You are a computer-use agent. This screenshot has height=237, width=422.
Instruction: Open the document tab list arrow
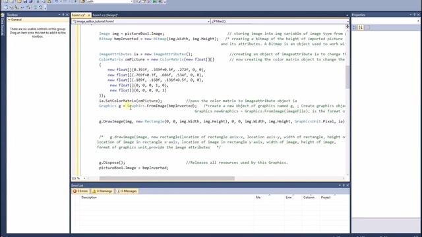click(x=347, y=15)
